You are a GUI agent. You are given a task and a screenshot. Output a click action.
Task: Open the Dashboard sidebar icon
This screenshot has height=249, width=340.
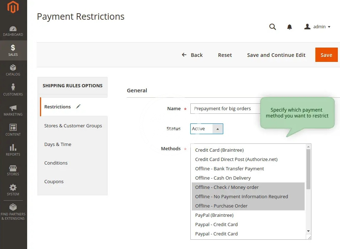click(x=13, y=31)
